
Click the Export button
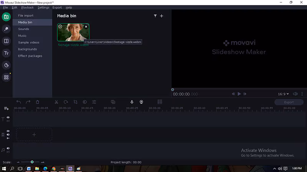pyautogui.click(x=289, y=102)
